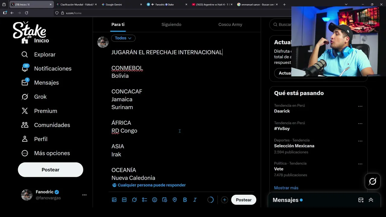Screen dimensions: 386x217
Task: Open the Fanodric account switcher
Action: [x=54, y=195]
